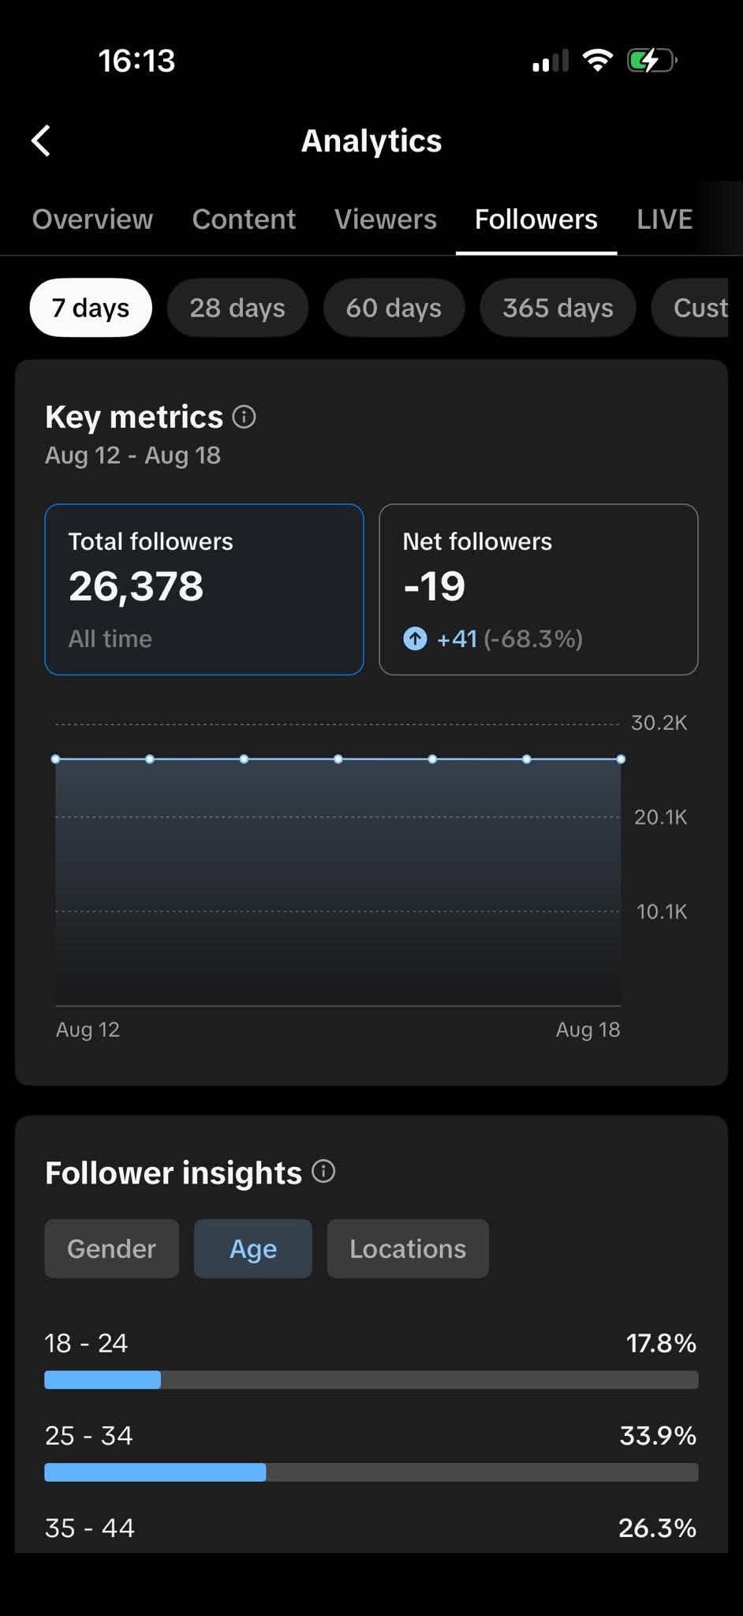
Task: Select the 7 days range chip
Action: pyautogui.click(x=91, y=308)
